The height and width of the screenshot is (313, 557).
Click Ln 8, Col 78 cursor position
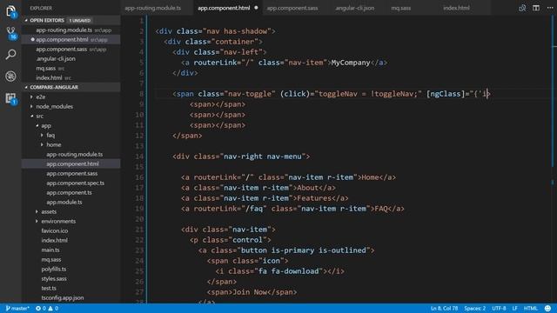(x=444, y=309)
